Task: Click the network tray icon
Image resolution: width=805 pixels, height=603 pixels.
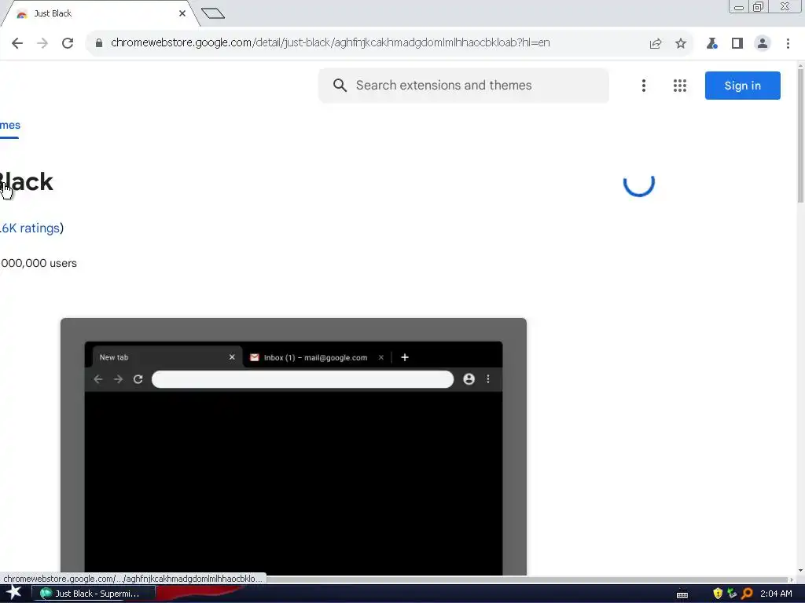Action: pos(732,594)
